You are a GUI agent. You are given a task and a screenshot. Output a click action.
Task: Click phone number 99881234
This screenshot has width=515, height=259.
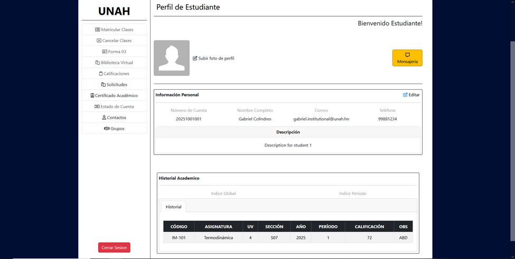pos(387,119)
